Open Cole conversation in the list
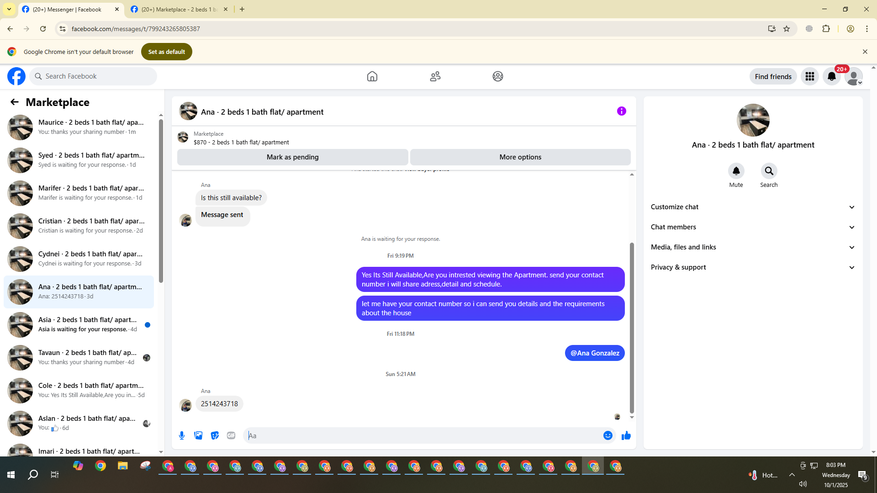877x493 pixels. pyautogui.click(x=79, y=390)
